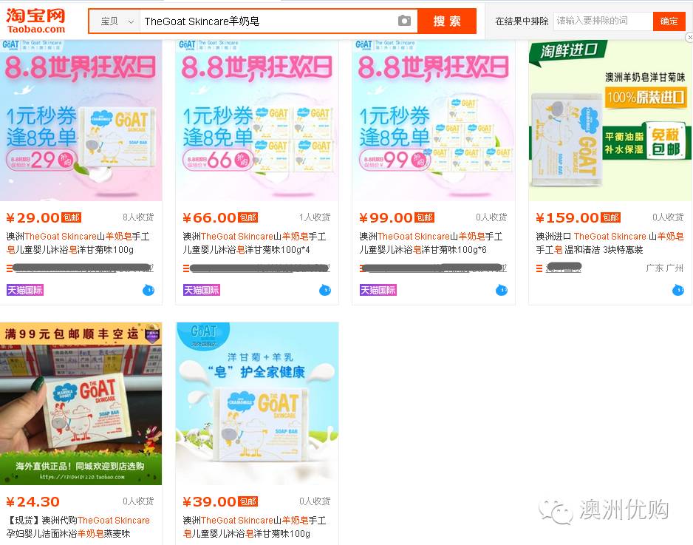The height and width of the screenshot is (545, 693).
Task: Open the 淘鲜进口 goat soap thumbnail
Action: [x=610, y=121]
